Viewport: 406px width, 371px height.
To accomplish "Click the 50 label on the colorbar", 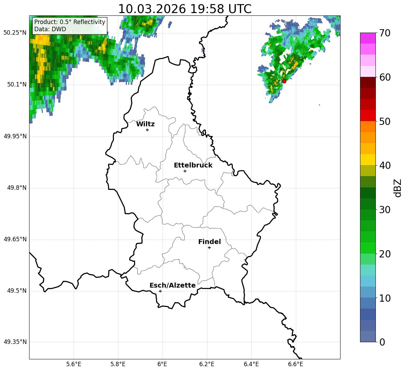I will point(385,121).
